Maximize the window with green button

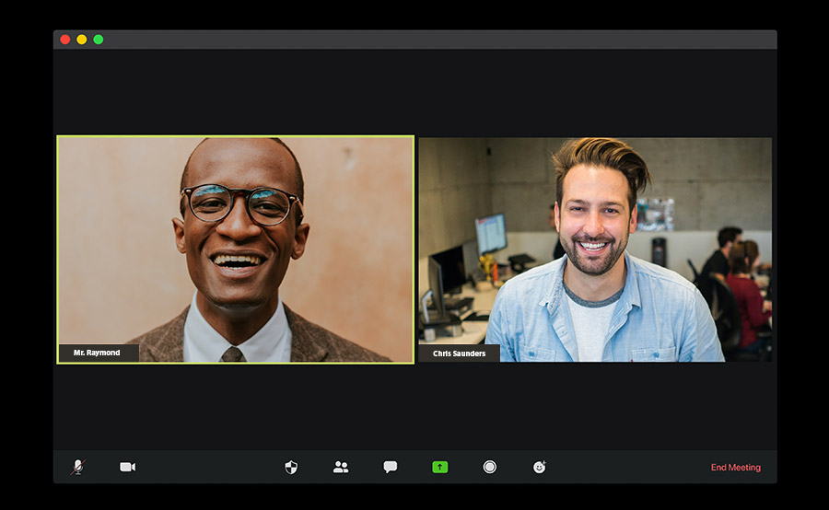[x=99, y=40]
